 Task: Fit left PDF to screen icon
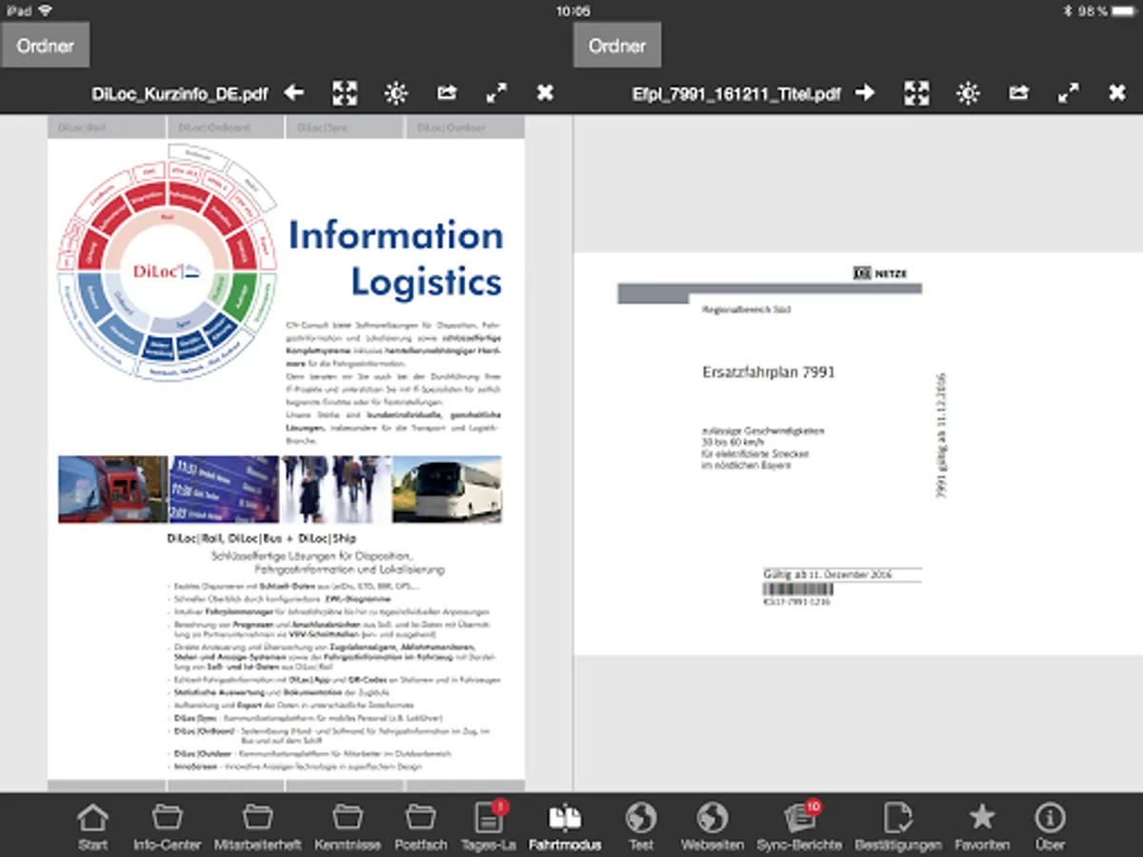[x=345, y=93]
